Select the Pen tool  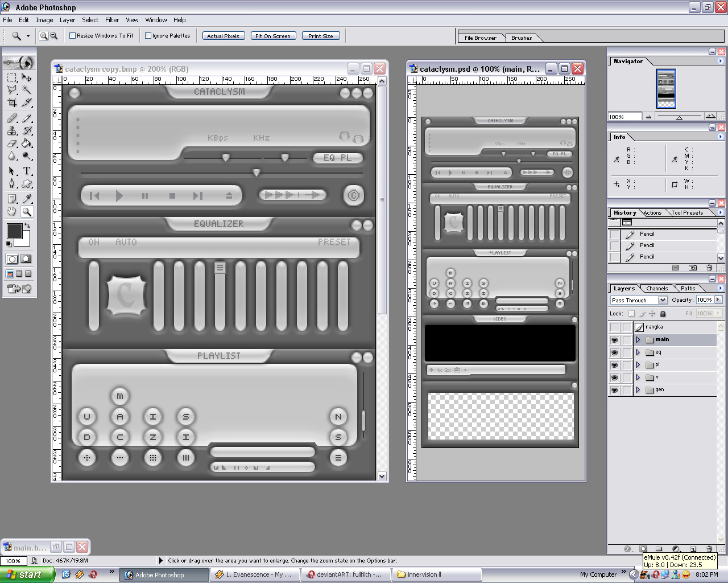[x=12, y=183]
